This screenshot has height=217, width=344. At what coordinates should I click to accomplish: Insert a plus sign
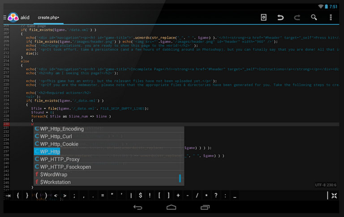[x=178, y=195]
